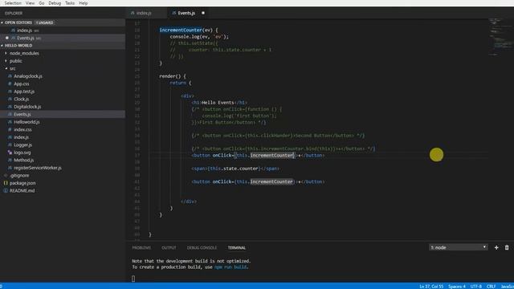Expand the node_modules folder
The height and width of the screenshot is (289, 514).
tap(24, 53)
